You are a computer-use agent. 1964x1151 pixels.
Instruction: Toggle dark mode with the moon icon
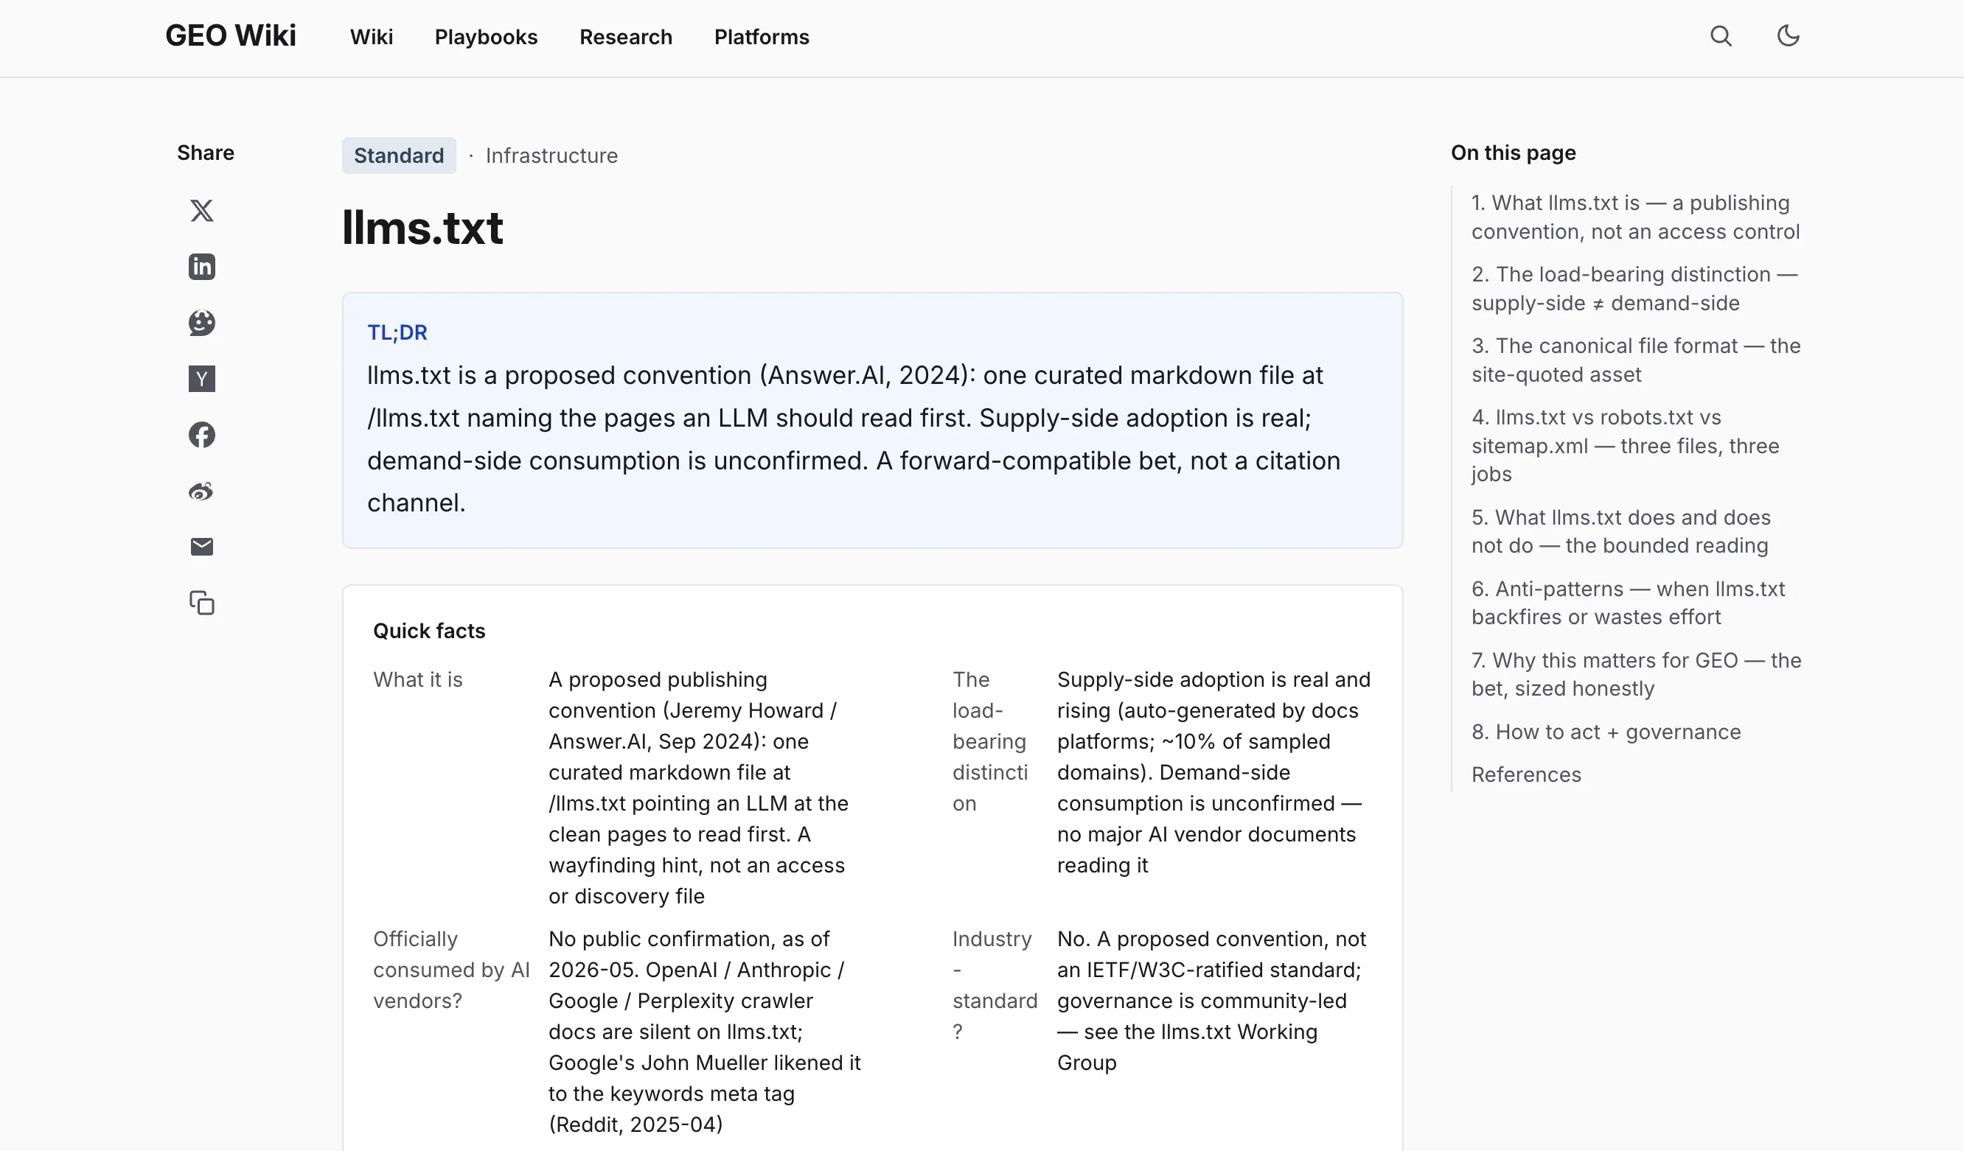click(x=1788, y=36)
